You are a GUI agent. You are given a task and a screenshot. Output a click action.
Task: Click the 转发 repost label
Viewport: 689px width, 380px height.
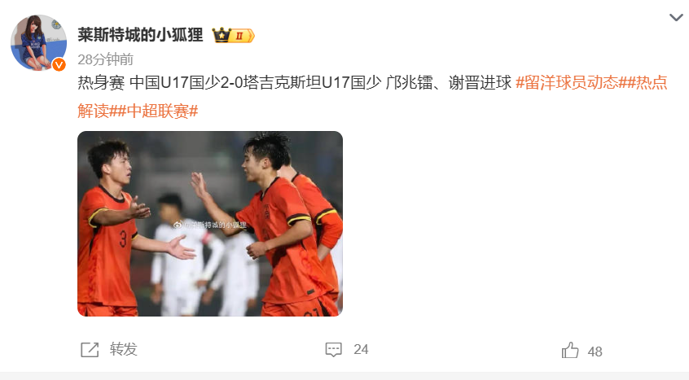[x=124, y=349]
